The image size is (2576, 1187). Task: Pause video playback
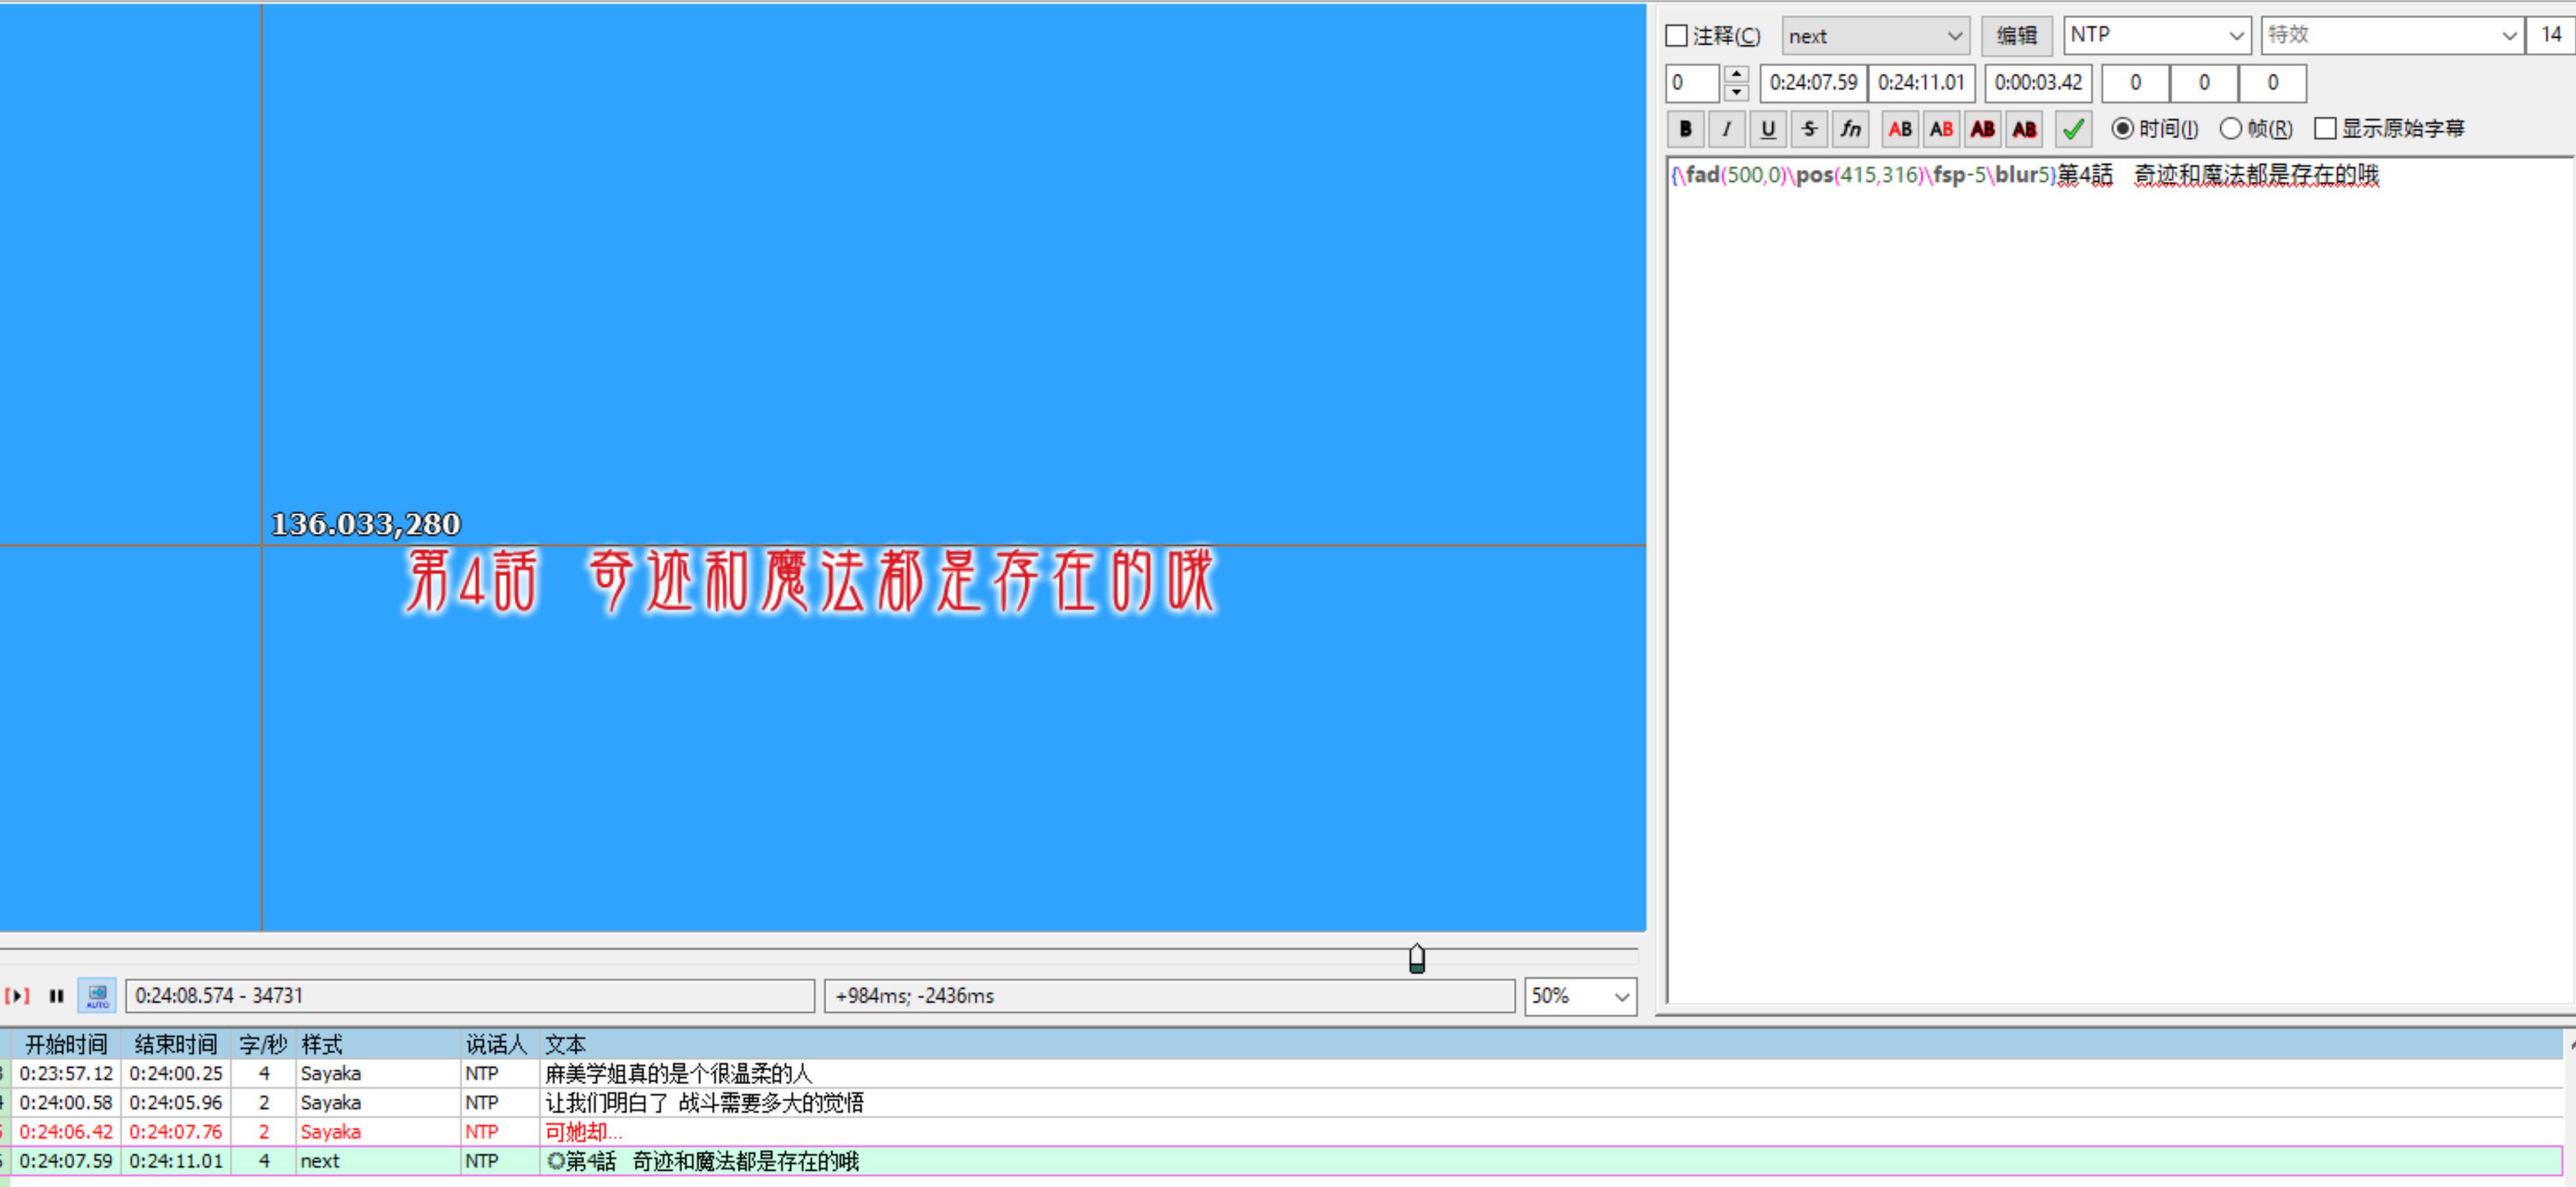(56, 996)
